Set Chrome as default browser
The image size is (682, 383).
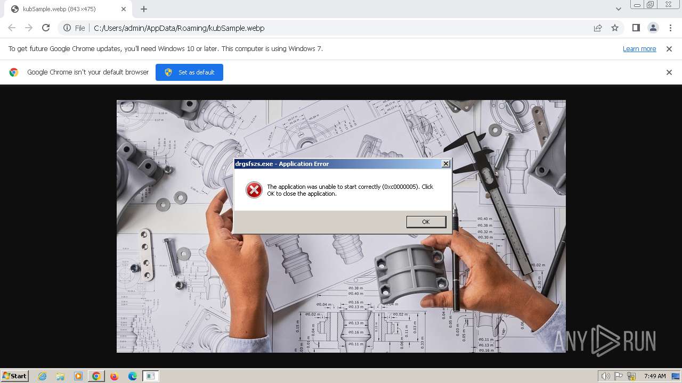[189, 72]
